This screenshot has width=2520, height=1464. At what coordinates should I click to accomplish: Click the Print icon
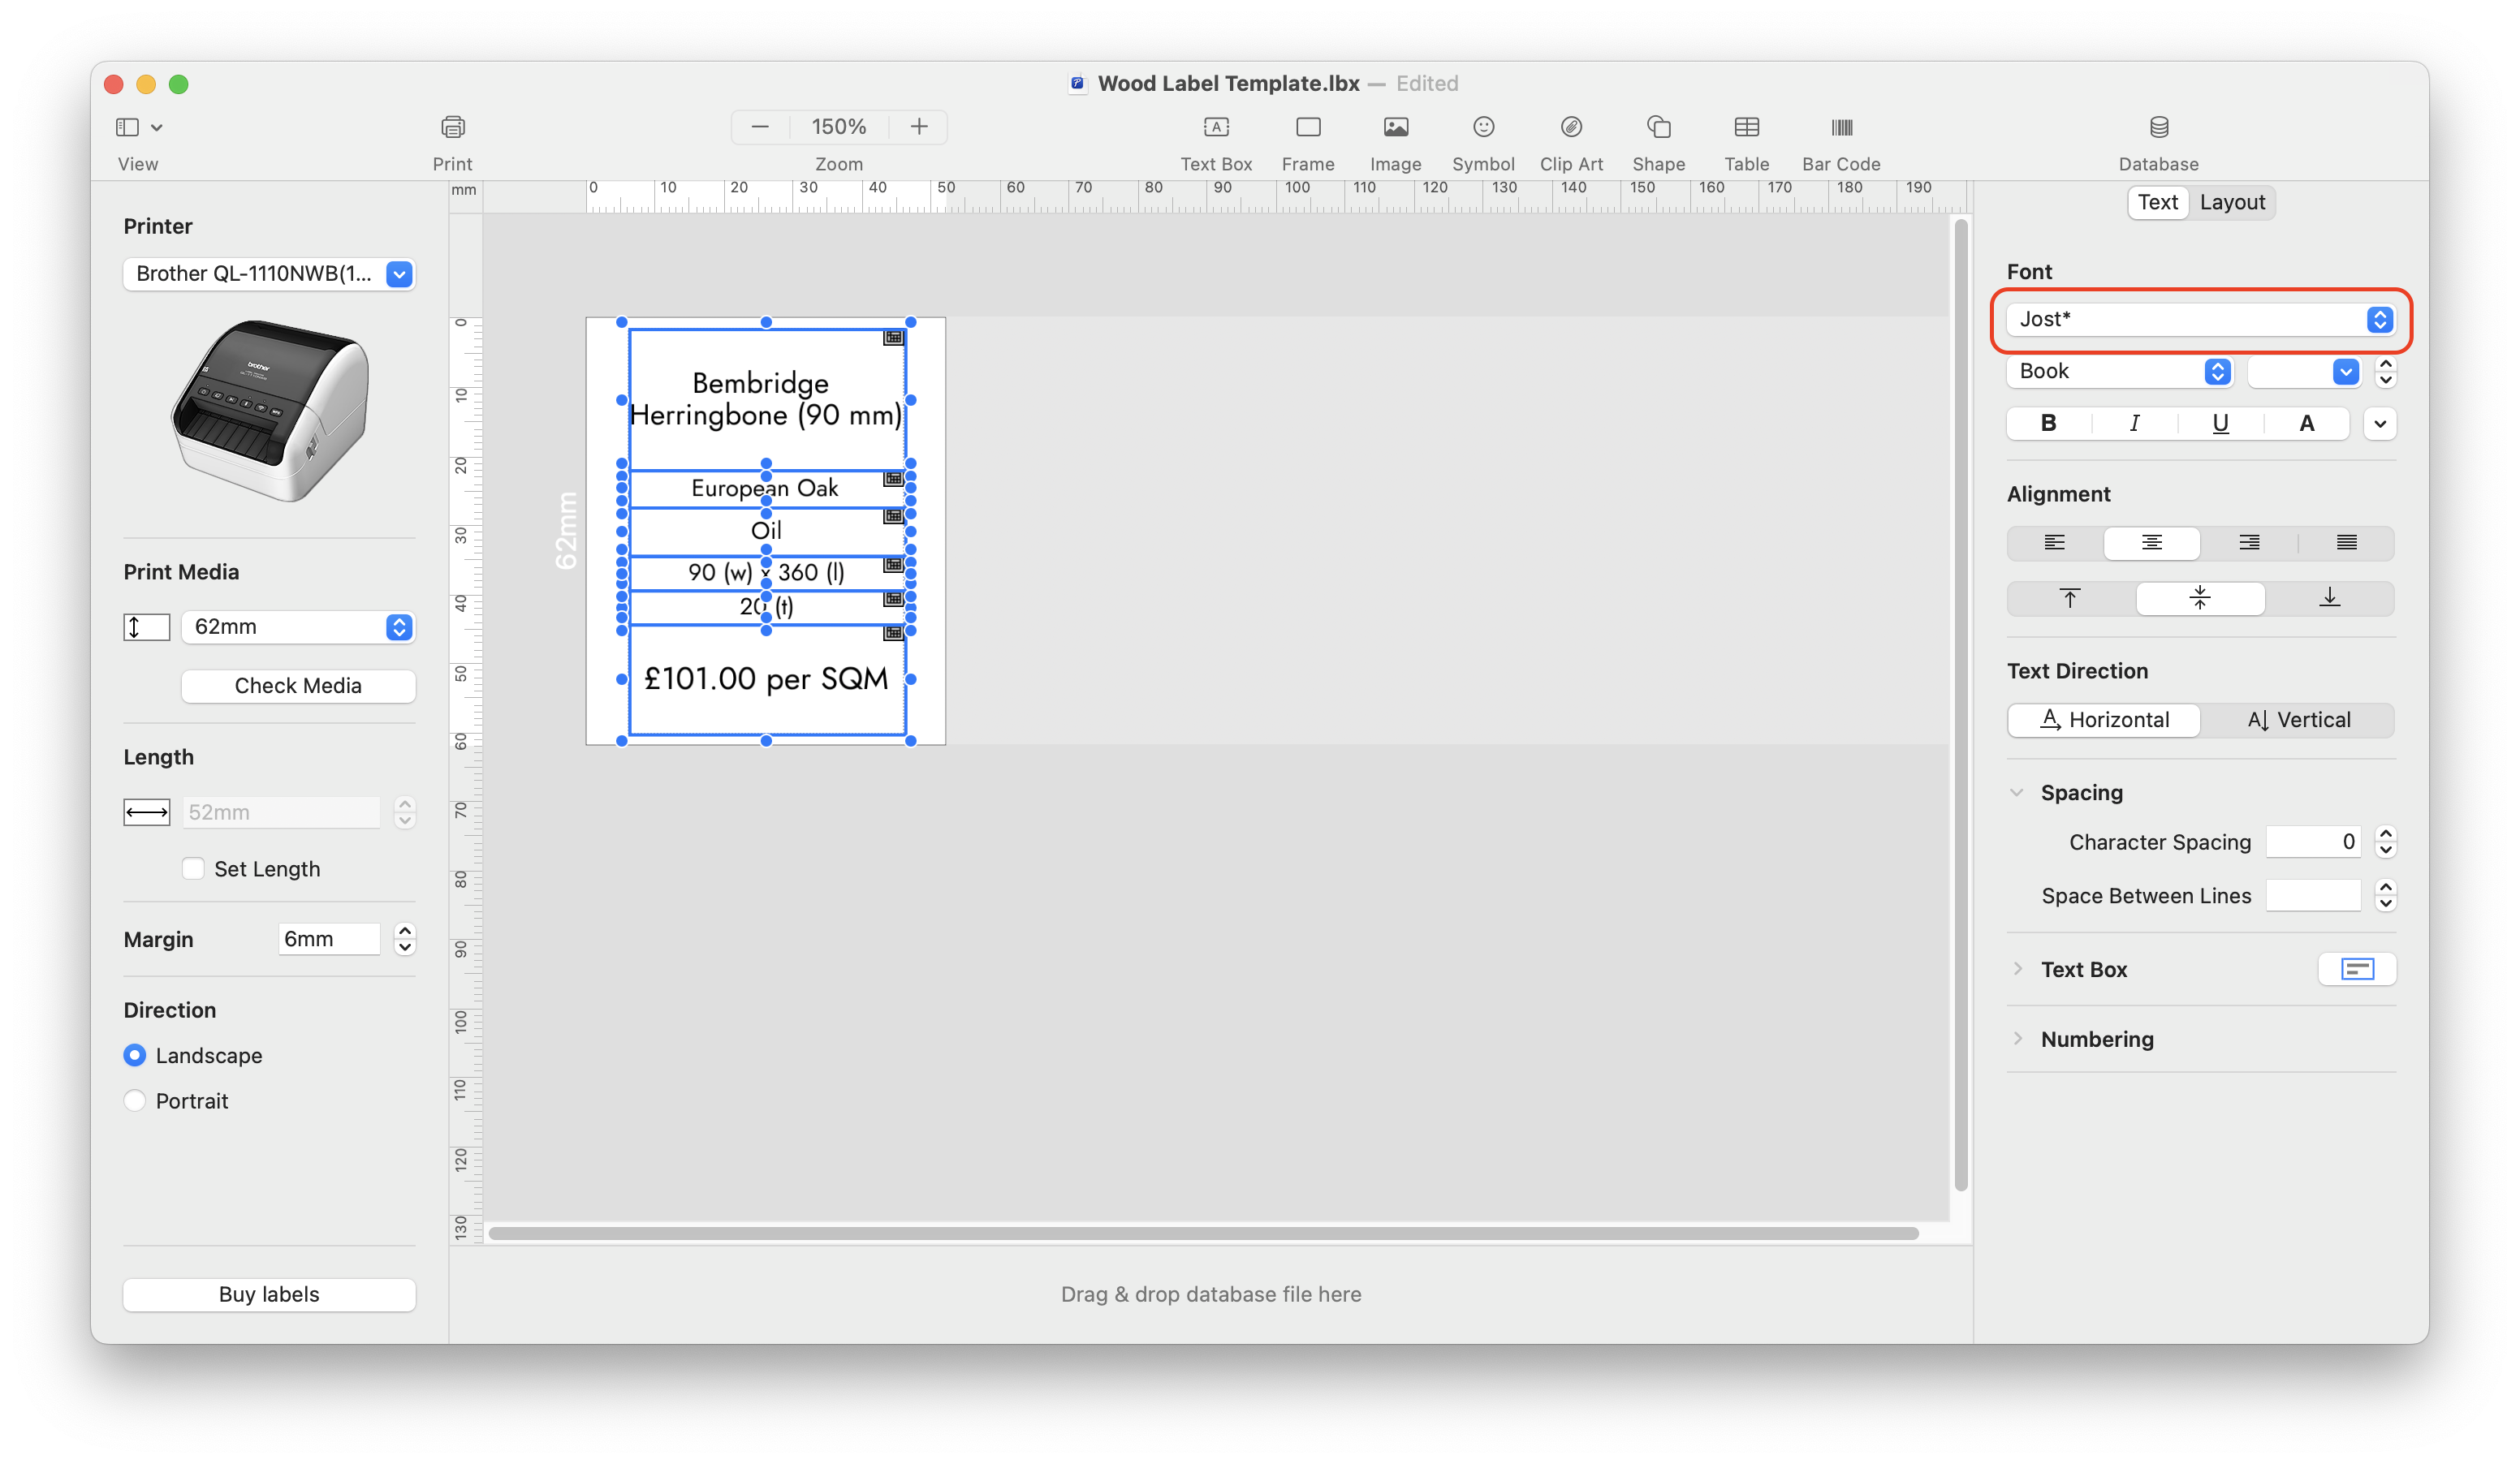click(x=452, y=127)
